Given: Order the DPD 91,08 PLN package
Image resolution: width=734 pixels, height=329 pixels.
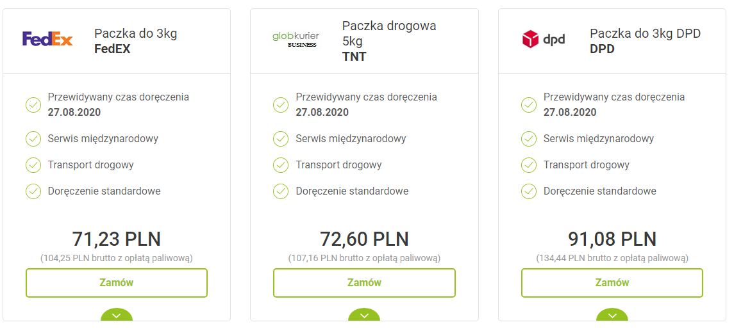Looking at the screenshot, I should tap(612, 283).
